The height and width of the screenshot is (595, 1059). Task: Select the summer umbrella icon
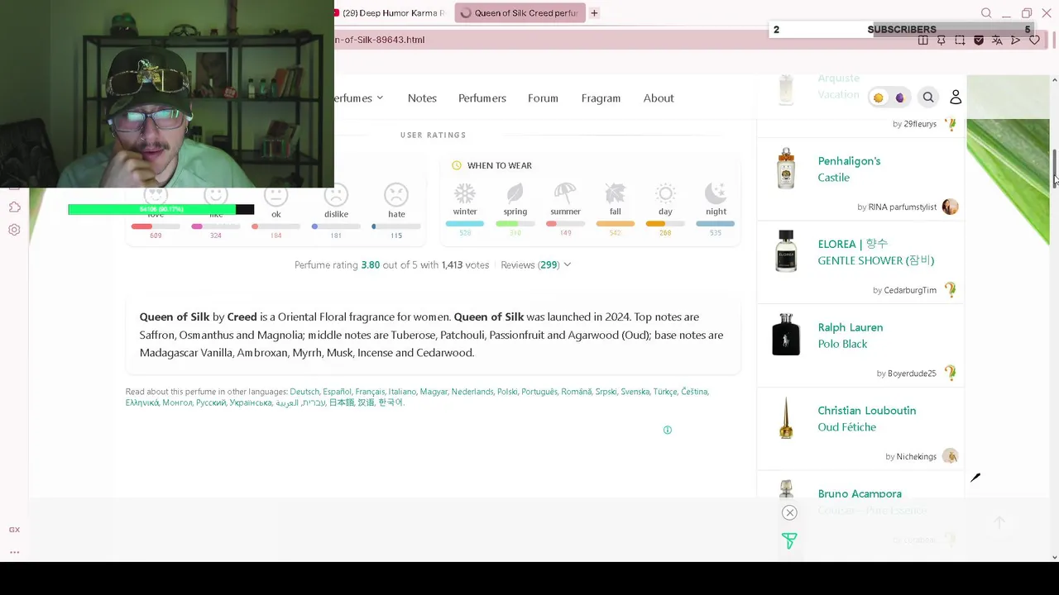point(565,193)
